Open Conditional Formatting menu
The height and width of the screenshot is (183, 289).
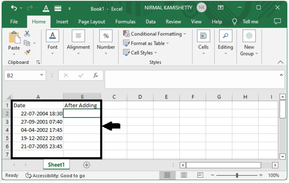154,34
